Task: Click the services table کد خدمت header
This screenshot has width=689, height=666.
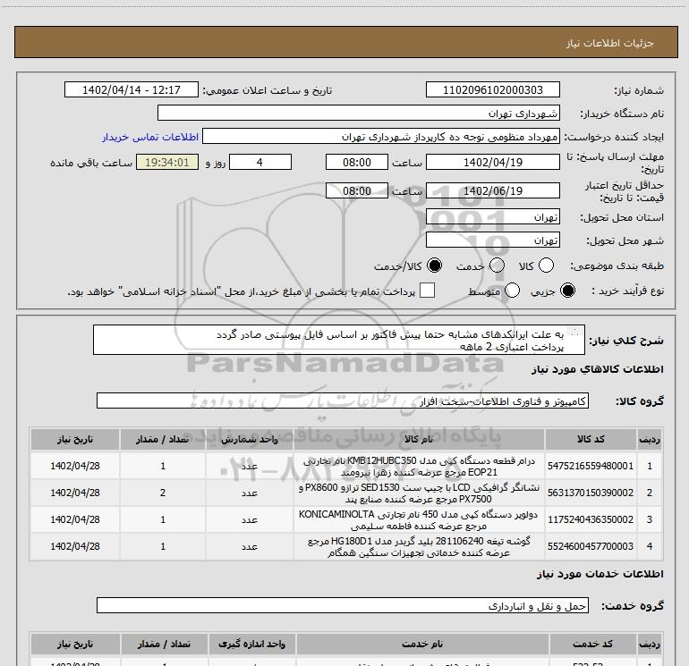Action: [592, 644]
